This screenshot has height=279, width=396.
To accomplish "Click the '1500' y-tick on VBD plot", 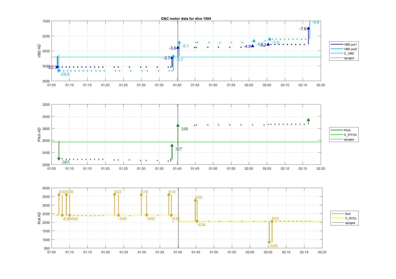I will tap(47, 21).
